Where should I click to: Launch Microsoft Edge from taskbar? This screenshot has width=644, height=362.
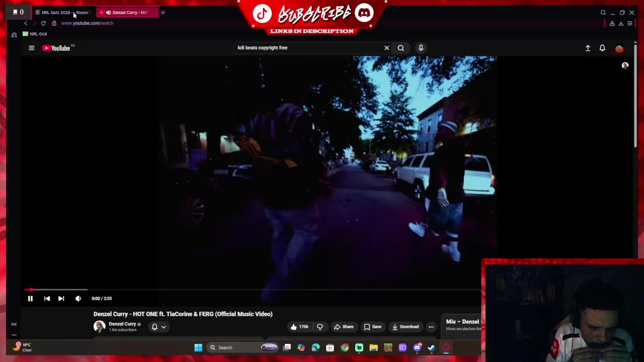pyautogui.click(x=315, y=347)
